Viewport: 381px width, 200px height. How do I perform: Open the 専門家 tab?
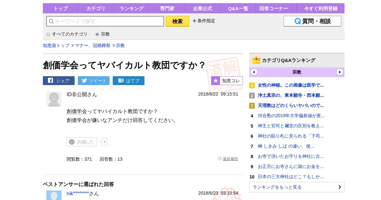(167, 9)
